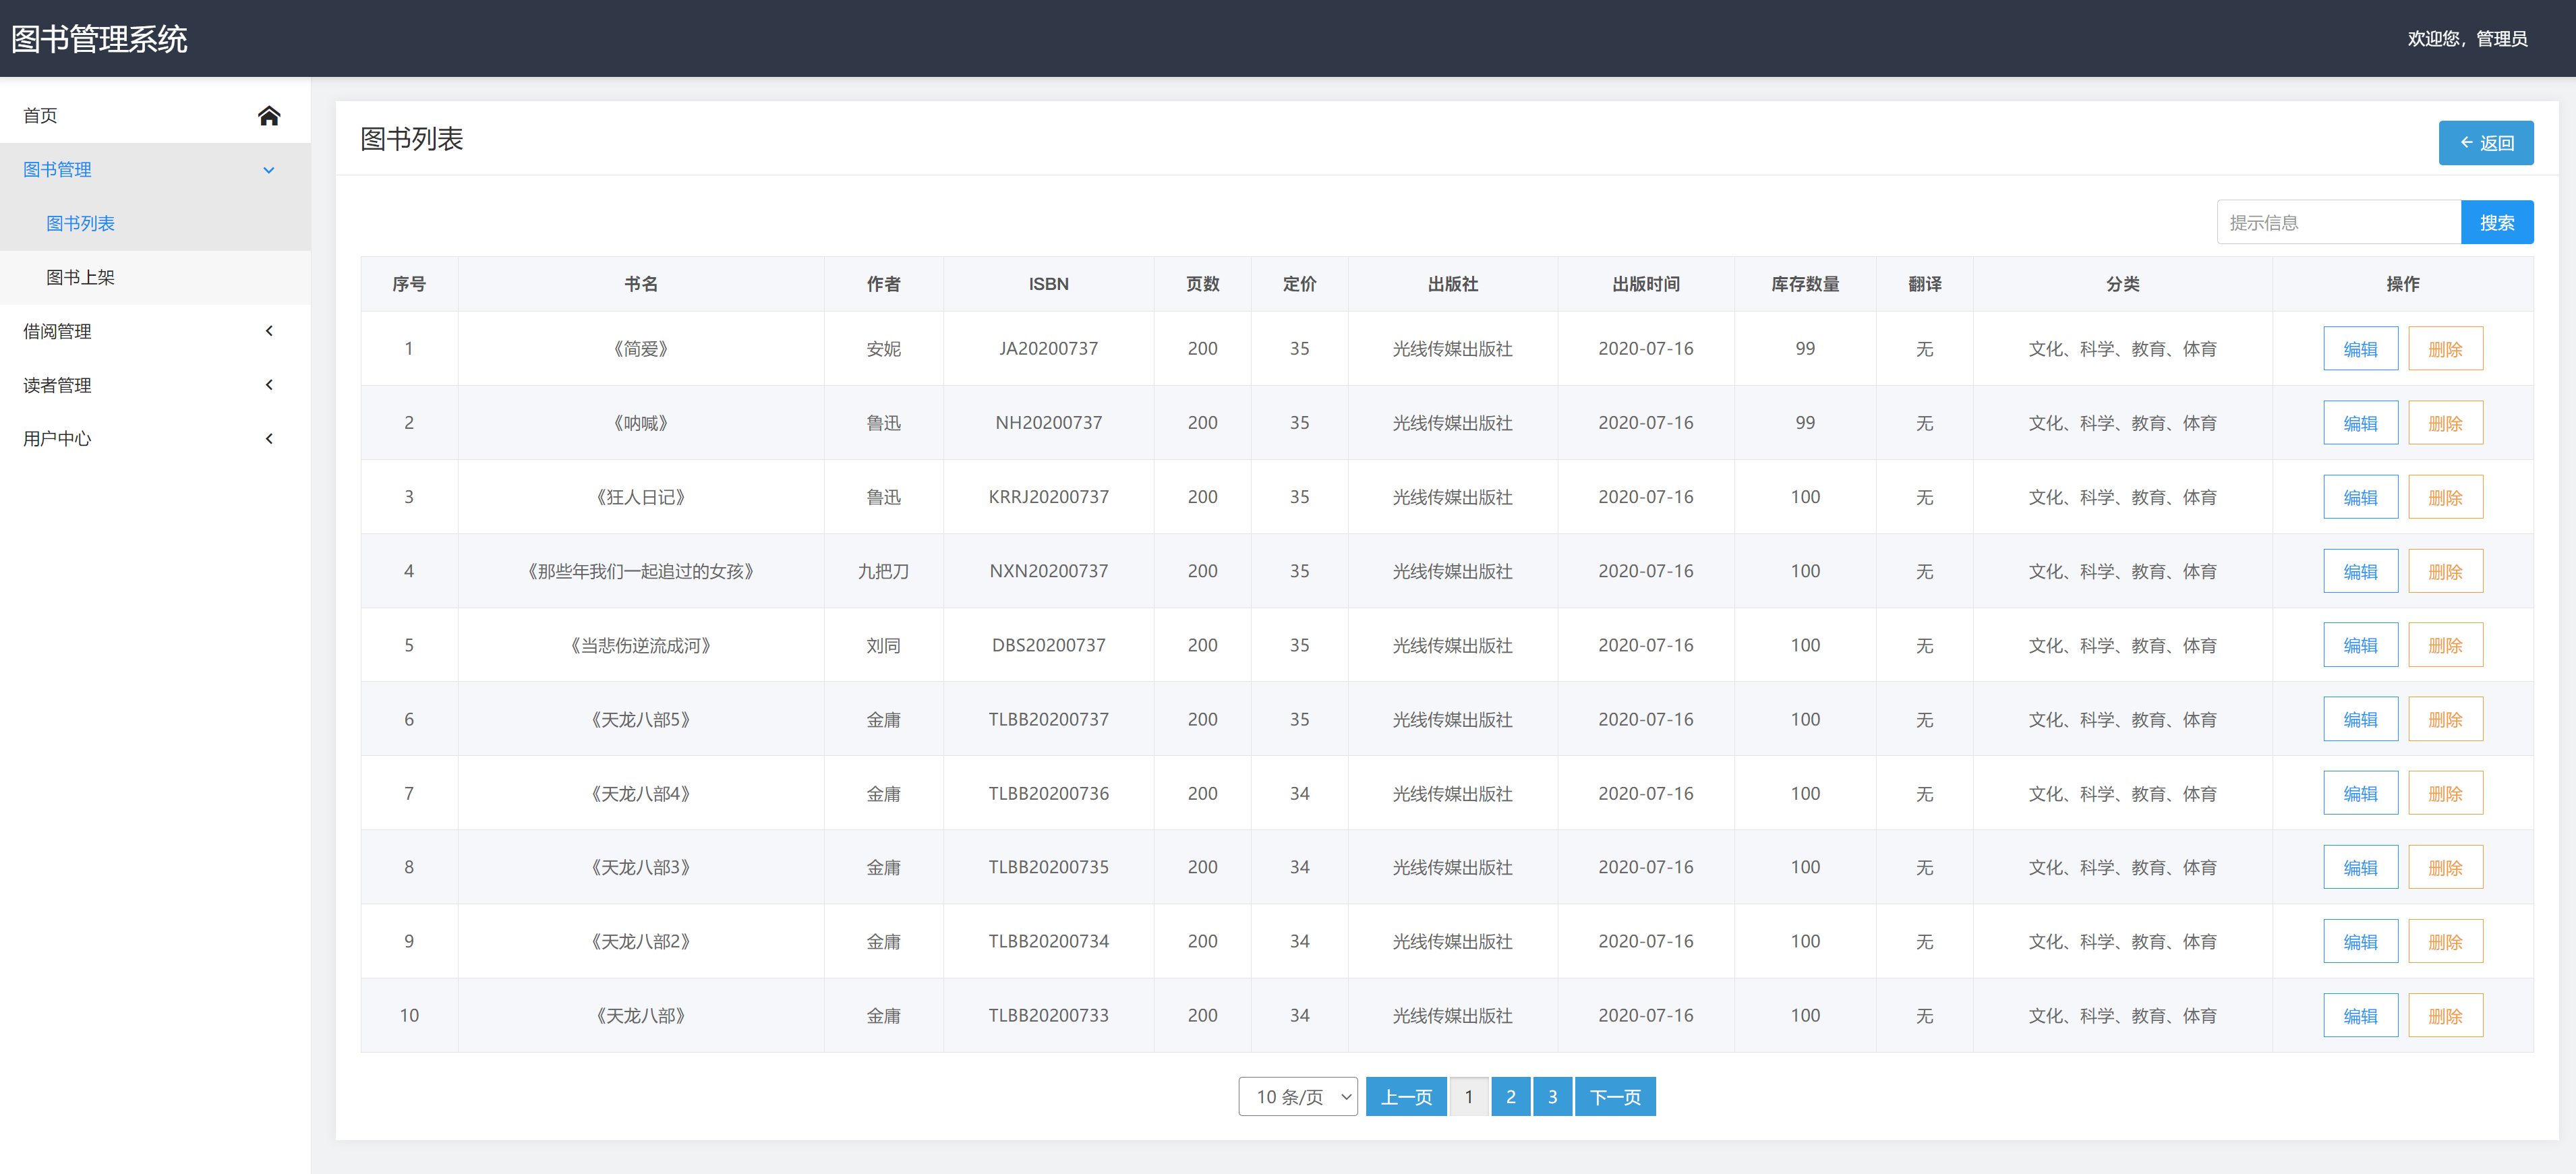Click author cell 安妮
This screenshot has width=2576, height=1174.
(x=883, y=349)
